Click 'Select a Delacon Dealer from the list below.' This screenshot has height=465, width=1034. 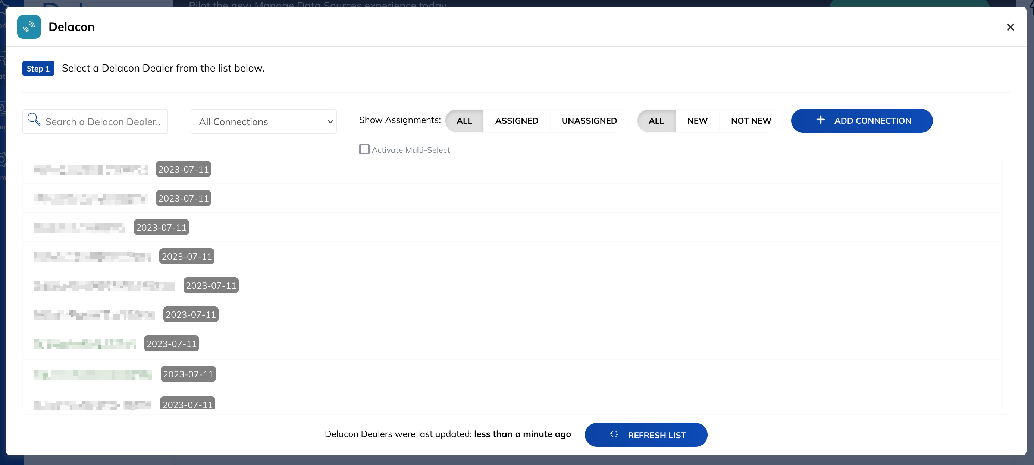pyautogui.click(x=163, y=68)
